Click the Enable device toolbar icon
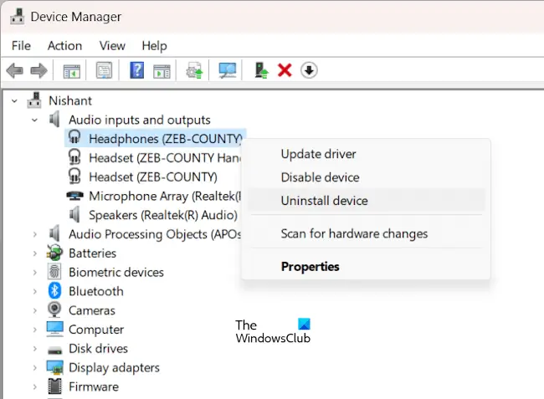Image resolution: width=544 pixels, height=399 pixels. [x=261, y=70]
